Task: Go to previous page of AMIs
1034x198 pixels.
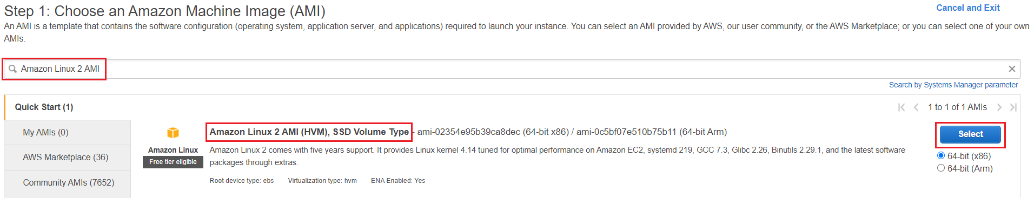Action: click(916, 107)
